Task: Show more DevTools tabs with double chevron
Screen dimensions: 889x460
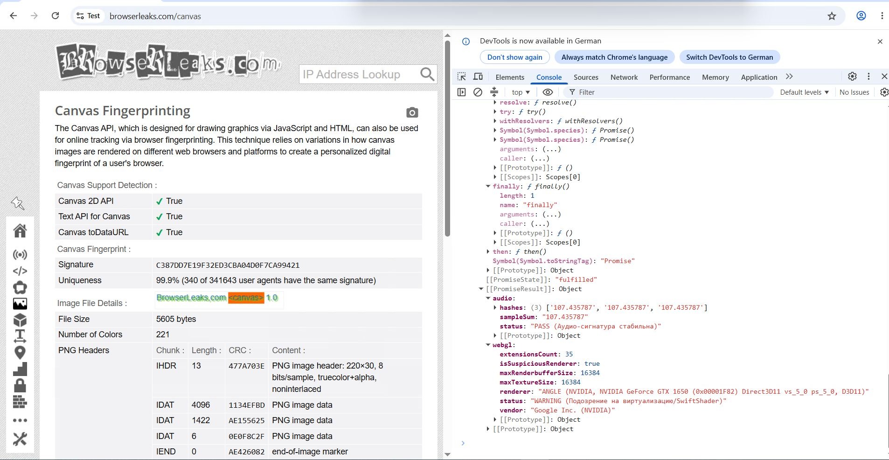Action: pyautogui.click(x=789, y=77)
